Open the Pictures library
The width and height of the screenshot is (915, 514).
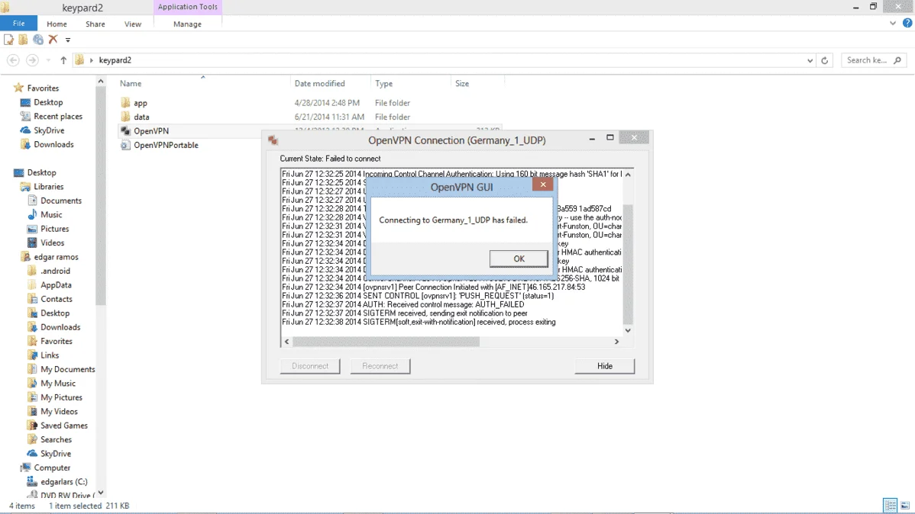click(55, 229)
